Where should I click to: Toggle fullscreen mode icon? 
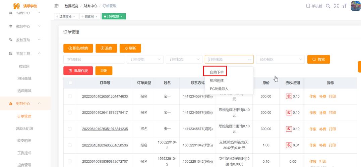(336, 6)
